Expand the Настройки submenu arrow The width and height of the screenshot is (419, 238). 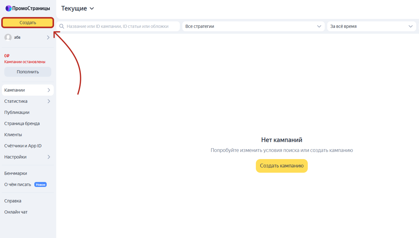(49, 157)
